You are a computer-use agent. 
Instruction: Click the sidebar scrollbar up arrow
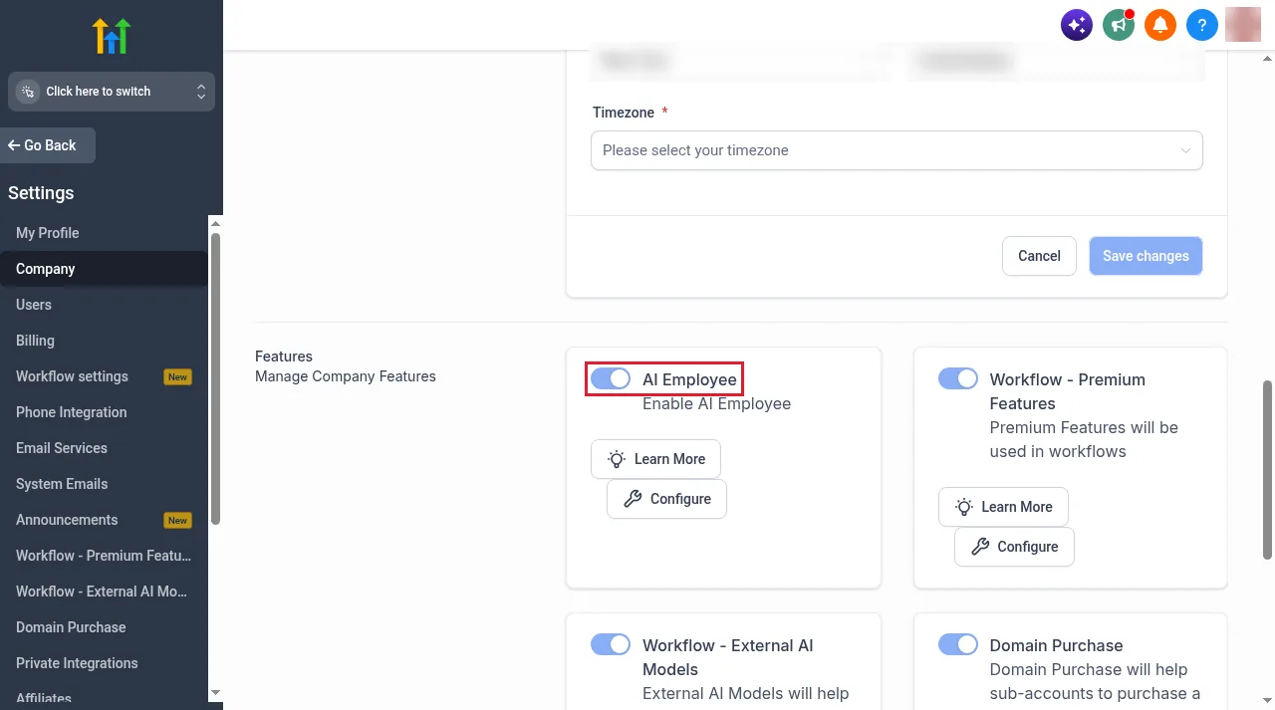215,223
